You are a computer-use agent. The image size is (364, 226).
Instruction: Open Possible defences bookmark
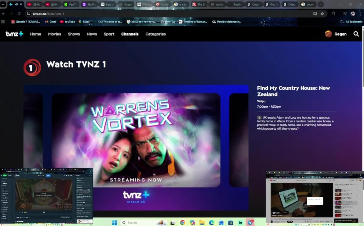(227, 22)
